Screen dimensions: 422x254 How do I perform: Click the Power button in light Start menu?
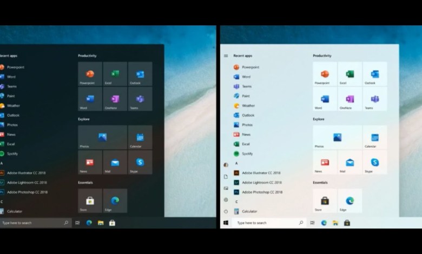tap(226, 211)
